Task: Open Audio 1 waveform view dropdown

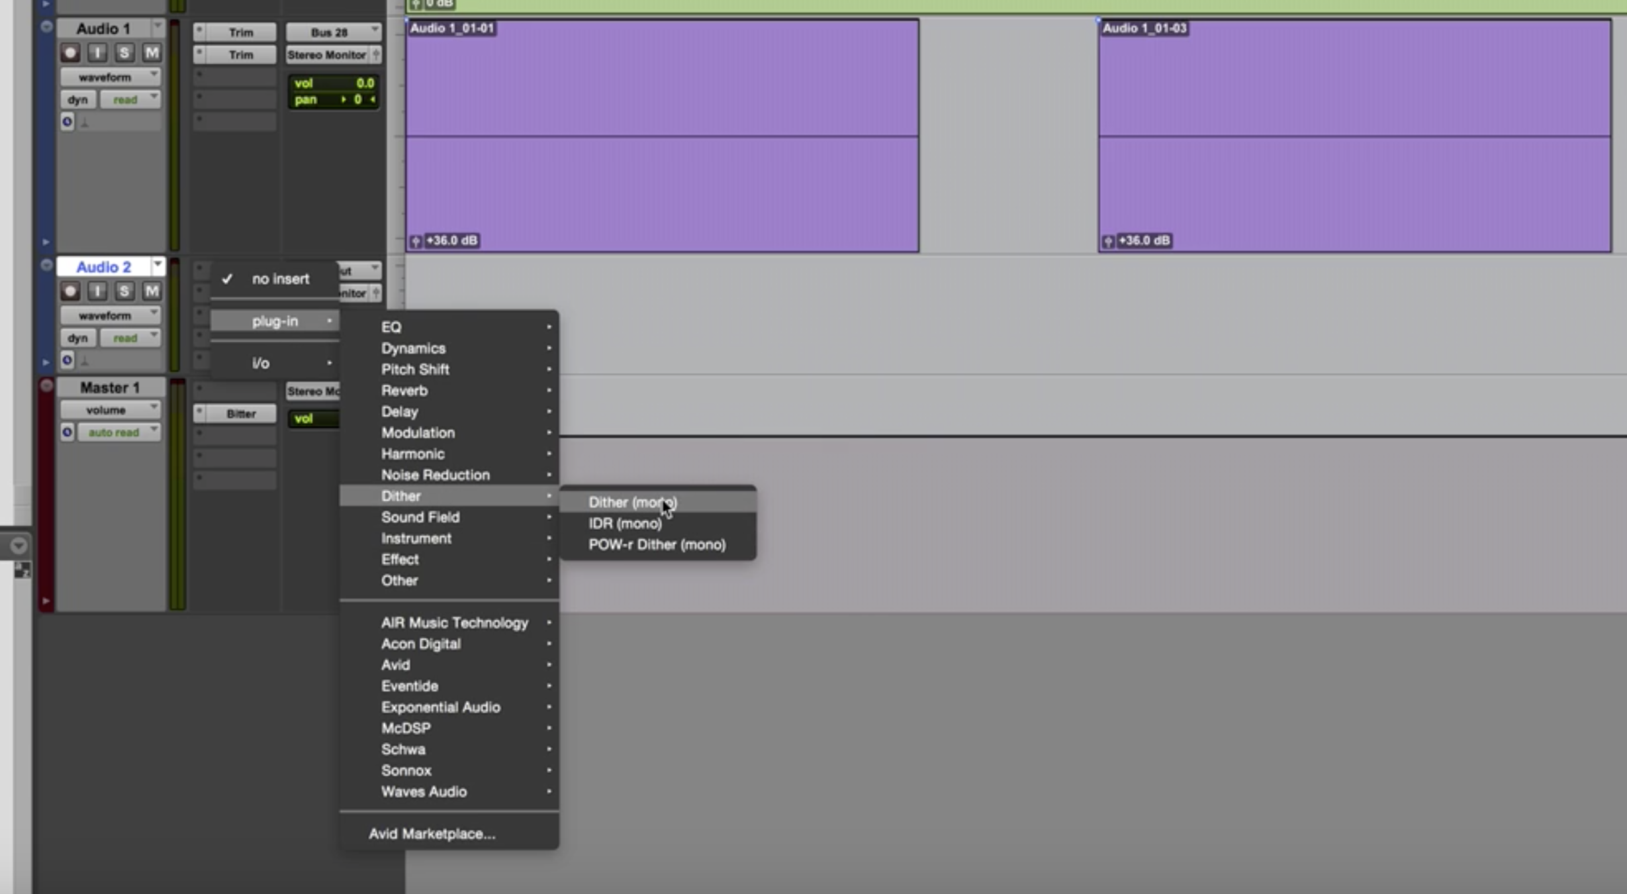Action: click(x=111, y=77)
